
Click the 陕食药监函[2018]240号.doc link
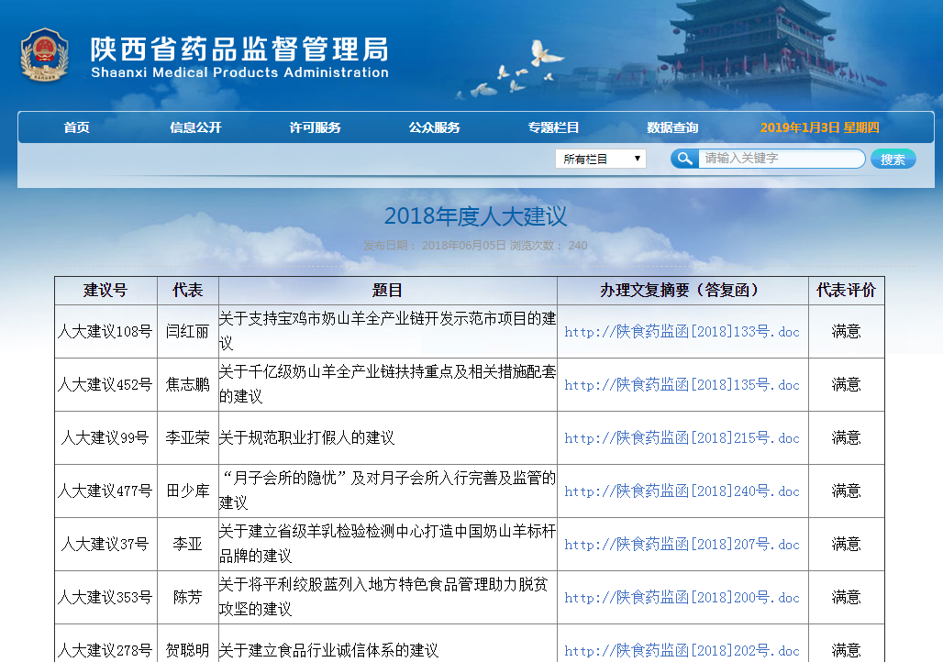pos(682,491)
